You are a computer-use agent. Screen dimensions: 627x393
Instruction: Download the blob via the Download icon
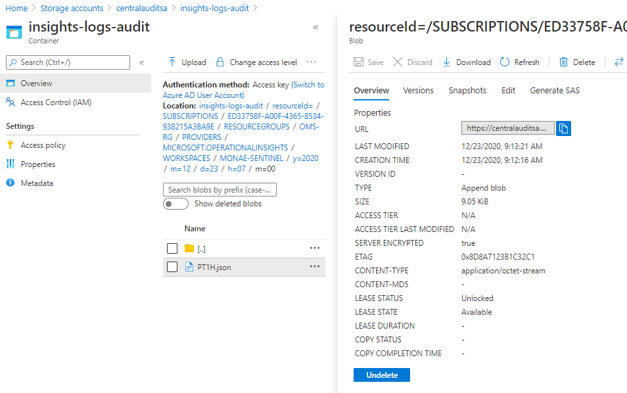coord(466,61)
